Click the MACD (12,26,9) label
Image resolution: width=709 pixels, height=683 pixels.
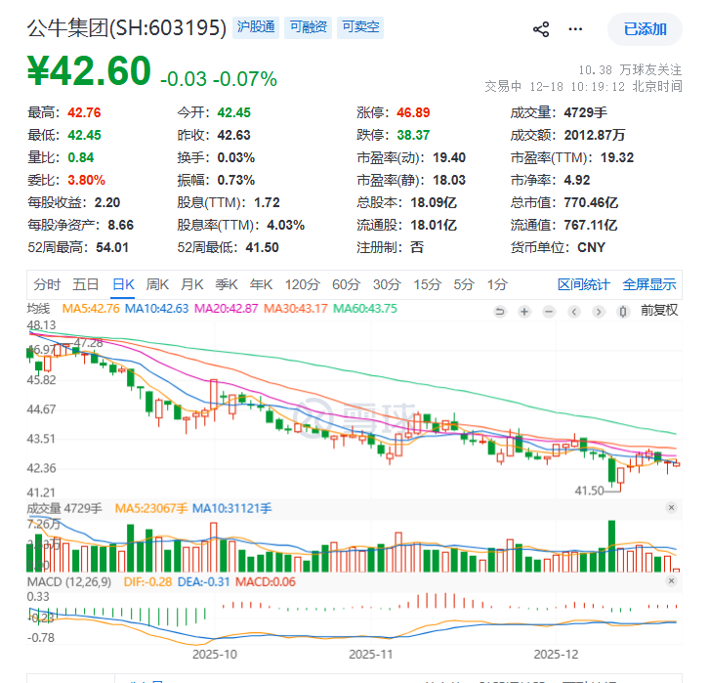pyautogui.click(x=69, y=581)
